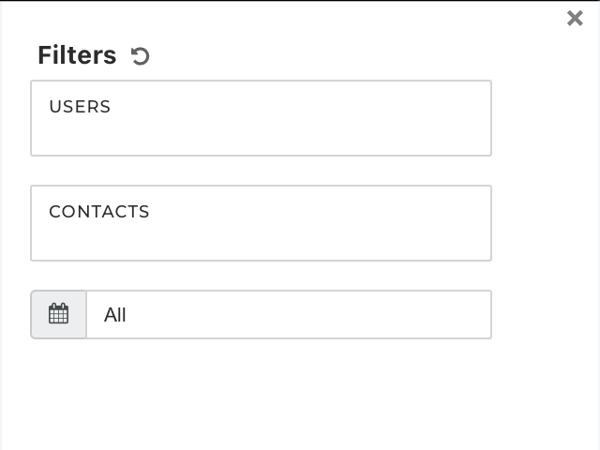
Task: Open the CONTACTS multi-select dropdown
Action: [261, 223]
